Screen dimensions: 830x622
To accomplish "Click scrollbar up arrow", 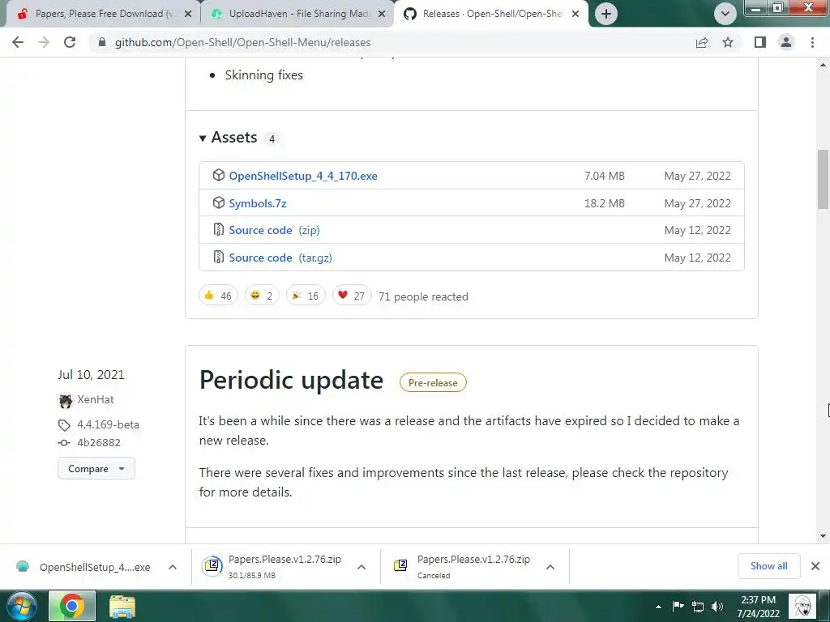I will point(823,65).
